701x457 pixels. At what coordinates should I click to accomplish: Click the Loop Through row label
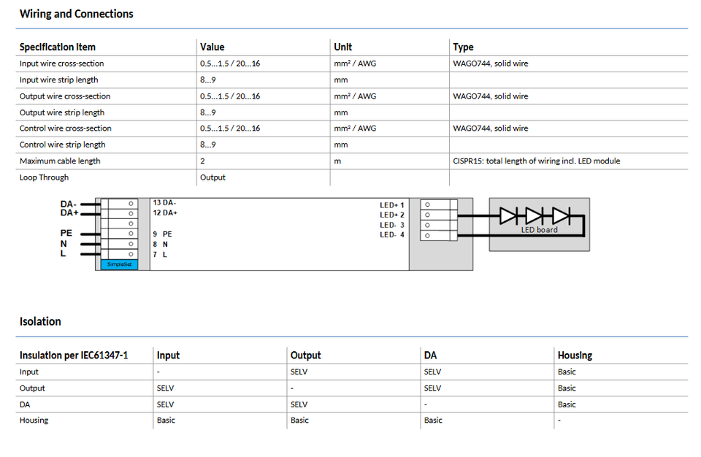click(44, 177)
